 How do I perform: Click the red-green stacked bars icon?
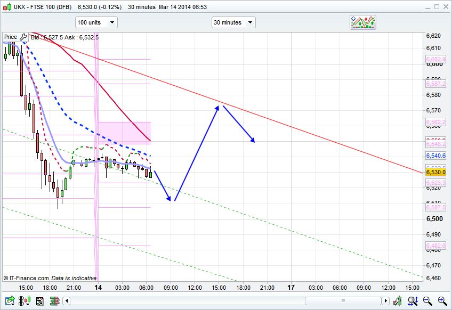click(x=54, y=301)
